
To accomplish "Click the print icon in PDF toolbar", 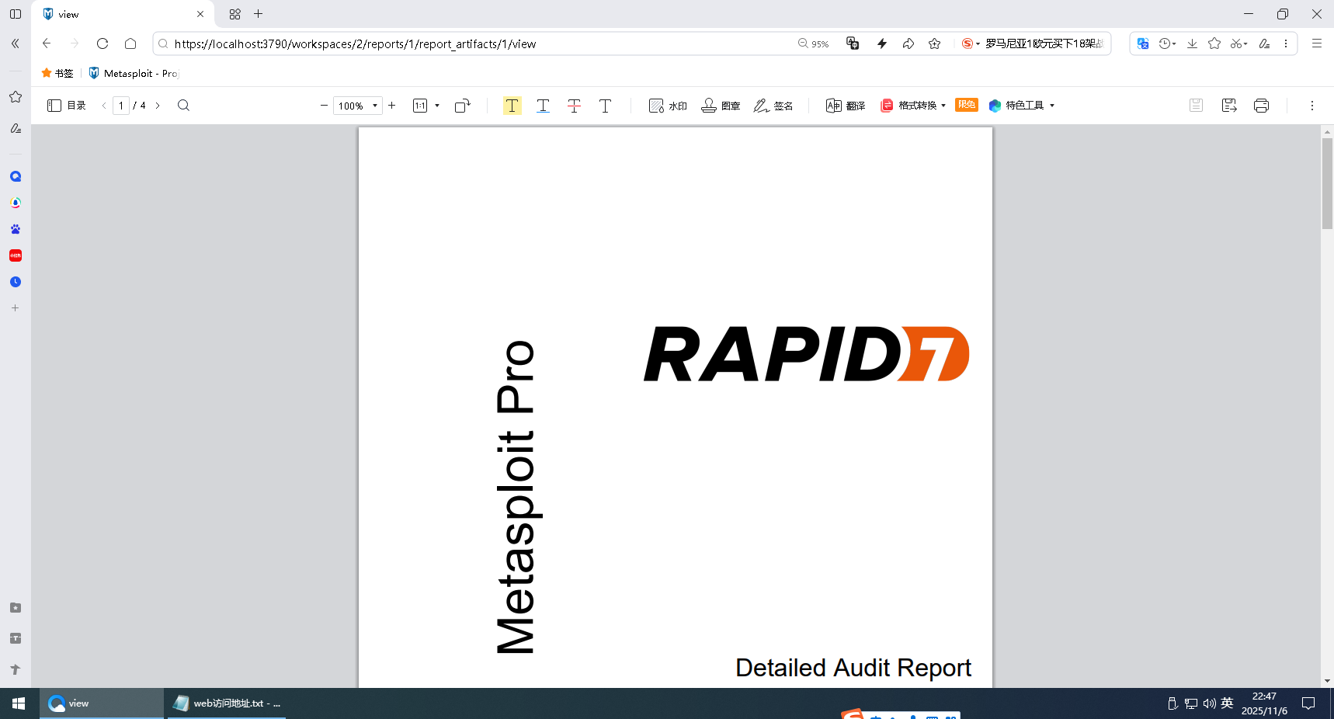I will (1261, 106).
